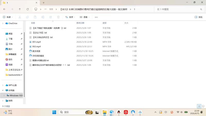Toggle the 预览 preview pane
The height and width of the screenshot is (116, 206).
199,17
